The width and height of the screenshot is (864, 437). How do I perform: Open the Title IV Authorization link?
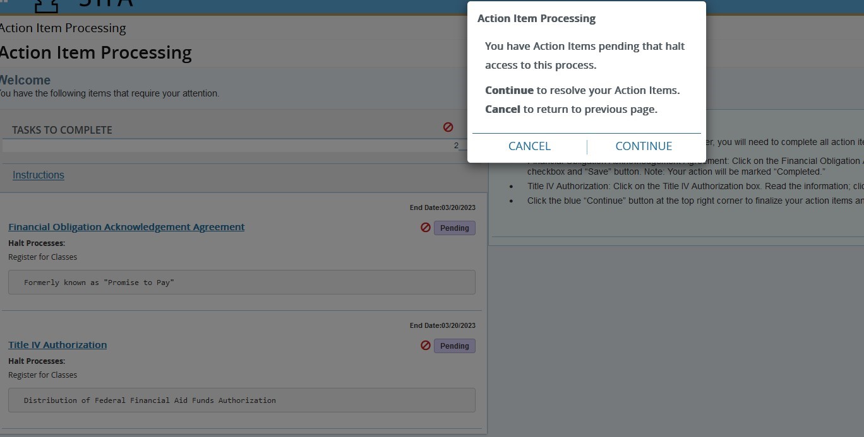point(57,345)
